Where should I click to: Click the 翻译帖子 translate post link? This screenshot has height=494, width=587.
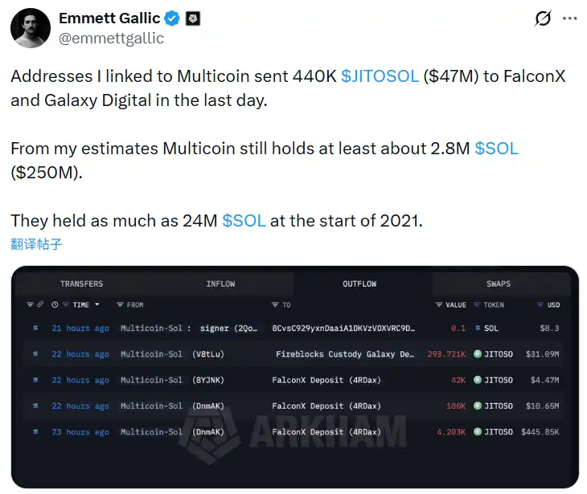36,244
